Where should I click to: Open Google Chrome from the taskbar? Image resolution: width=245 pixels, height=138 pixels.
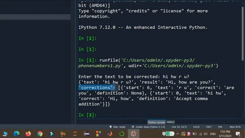(40, 134)
